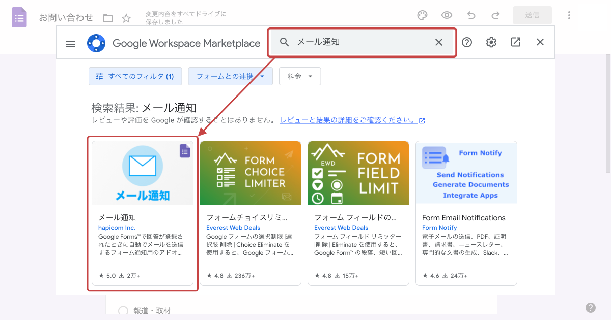Click the Form Email Notifications title
The width and height of the screenshot is (611, 320).
[x=464, y=218]
